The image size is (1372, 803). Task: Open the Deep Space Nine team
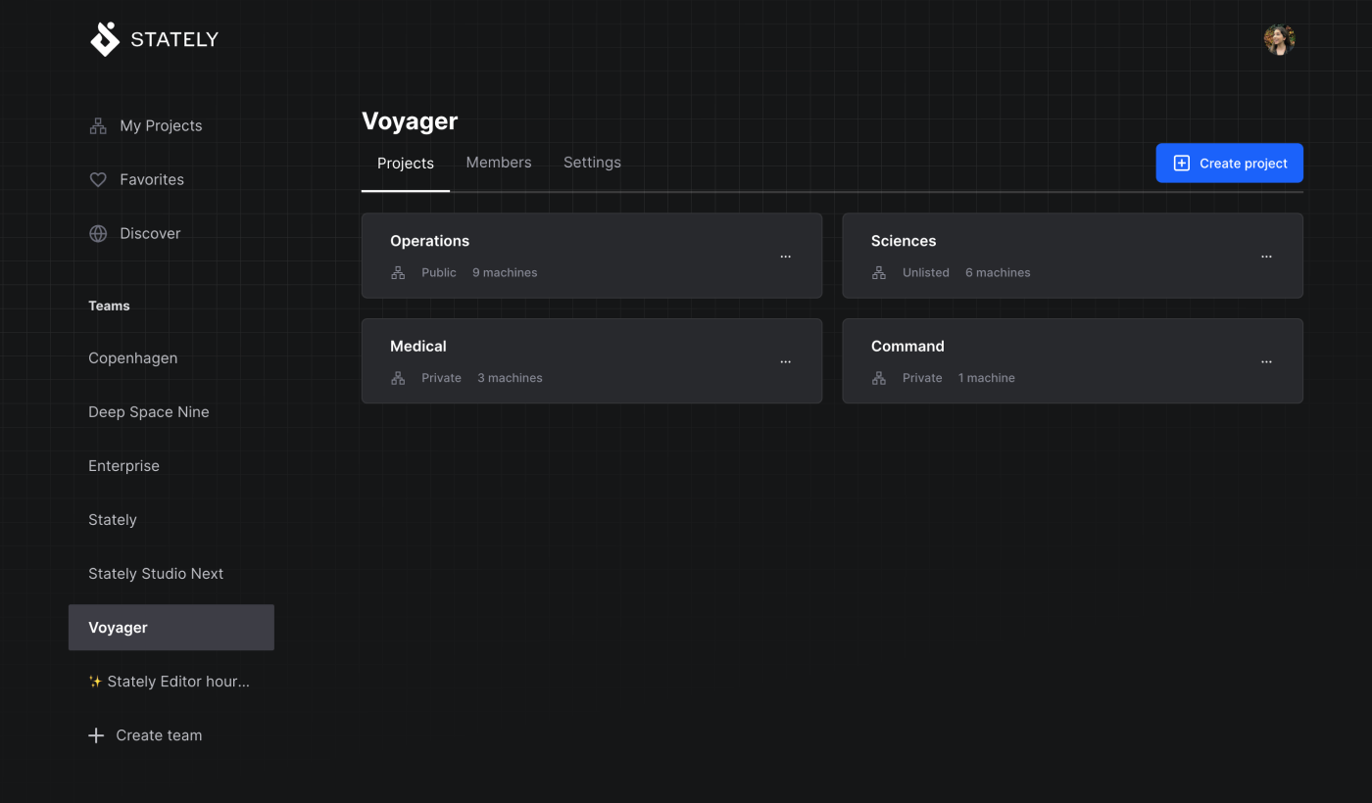tap(149, 412)
